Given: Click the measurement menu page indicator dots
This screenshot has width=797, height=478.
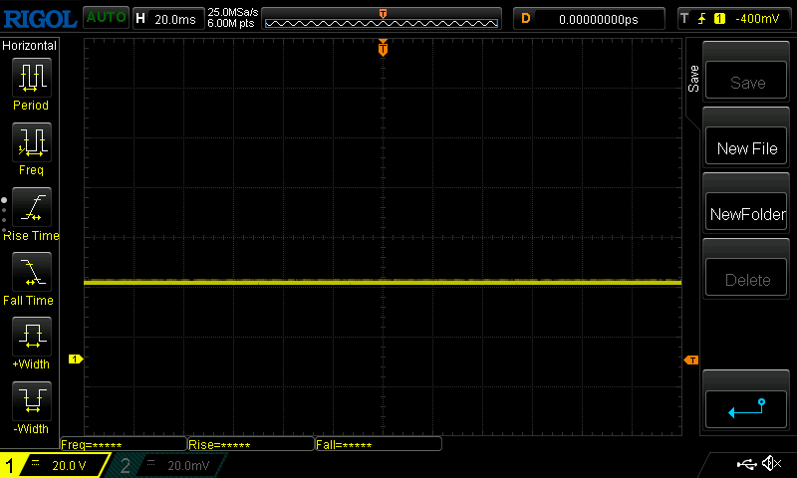Looking at the screenshot, I should pos(4,215).
